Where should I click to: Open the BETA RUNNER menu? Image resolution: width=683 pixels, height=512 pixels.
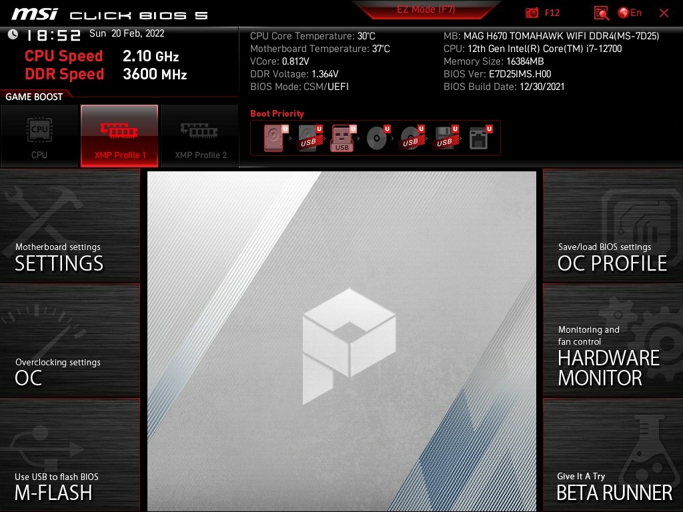(x=613, y=455)
